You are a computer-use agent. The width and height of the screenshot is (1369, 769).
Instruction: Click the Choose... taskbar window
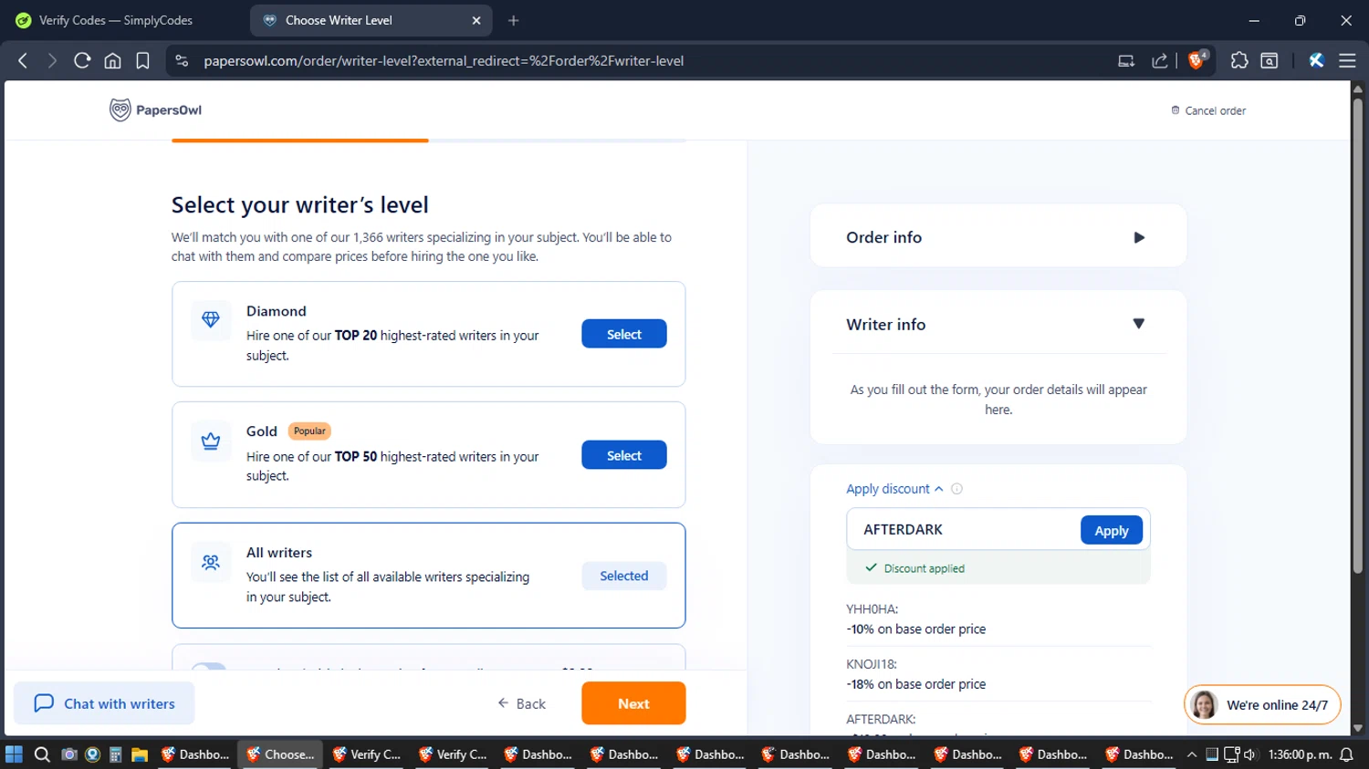(281, 754)
